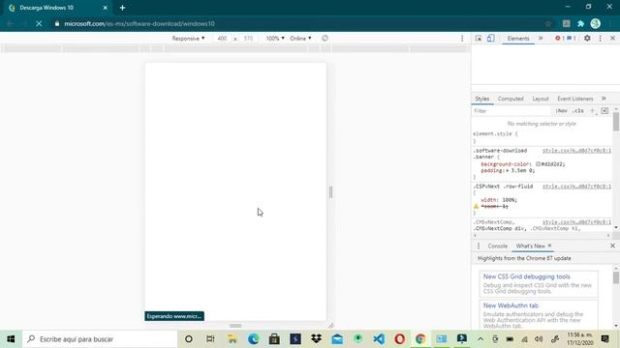Screen dimensions: 620x348
Task: Add a new style rule plus icon
Action: click(x=592, y=111)
